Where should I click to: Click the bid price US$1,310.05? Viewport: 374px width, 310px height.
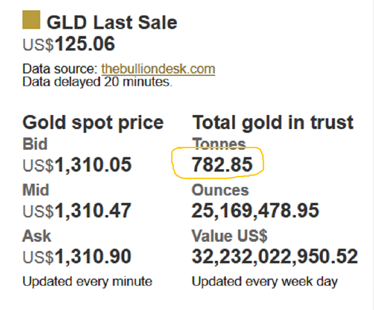(x=77, y=165)
